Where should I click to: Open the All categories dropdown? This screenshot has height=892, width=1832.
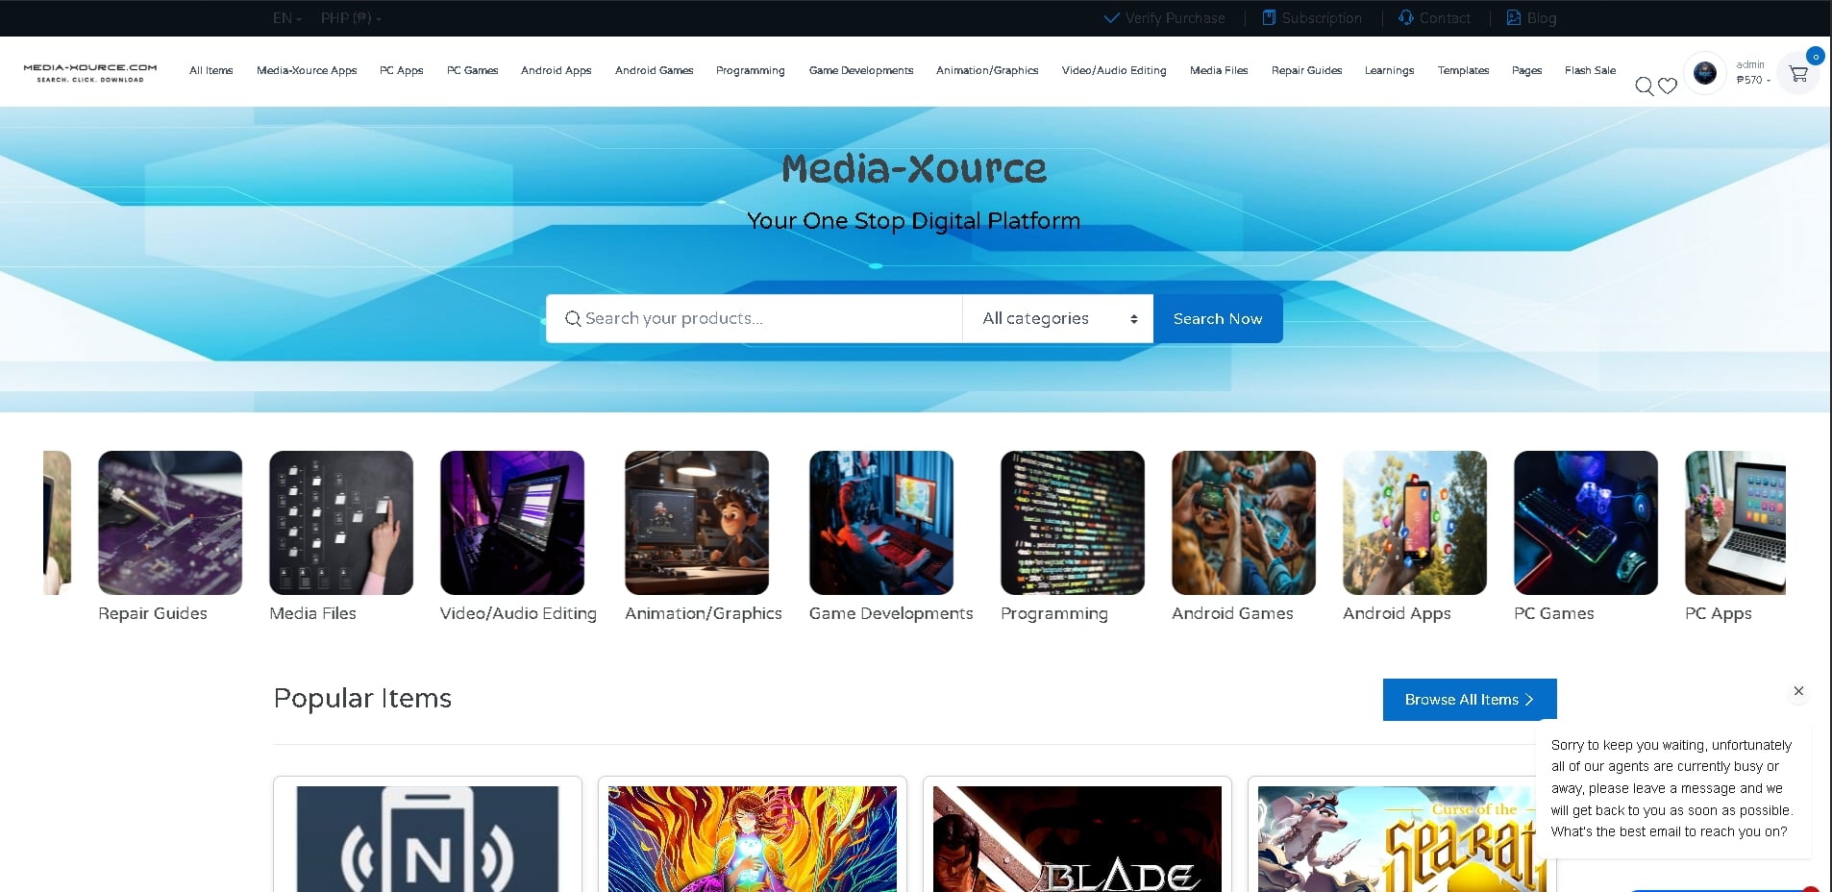1058,318
